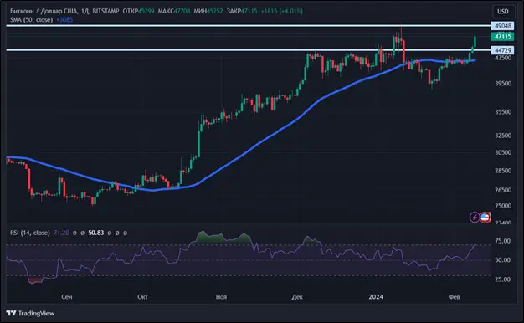This screenshot has height=323, width=524.
Task: Click the 35500 price axis label
Action: (503, 112)
